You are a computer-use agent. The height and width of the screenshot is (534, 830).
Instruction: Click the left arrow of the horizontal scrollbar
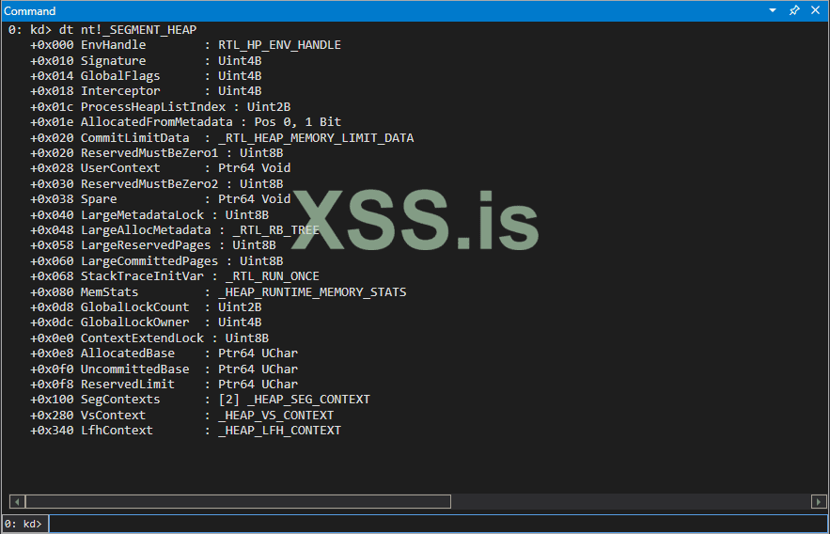tap(17, 501)
